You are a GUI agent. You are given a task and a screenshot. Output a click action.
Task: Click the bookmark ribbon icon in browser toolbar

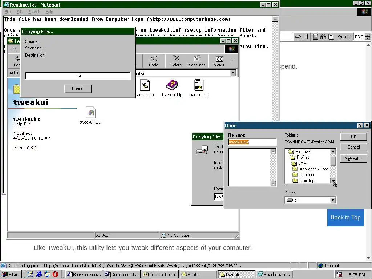(306, 37)
